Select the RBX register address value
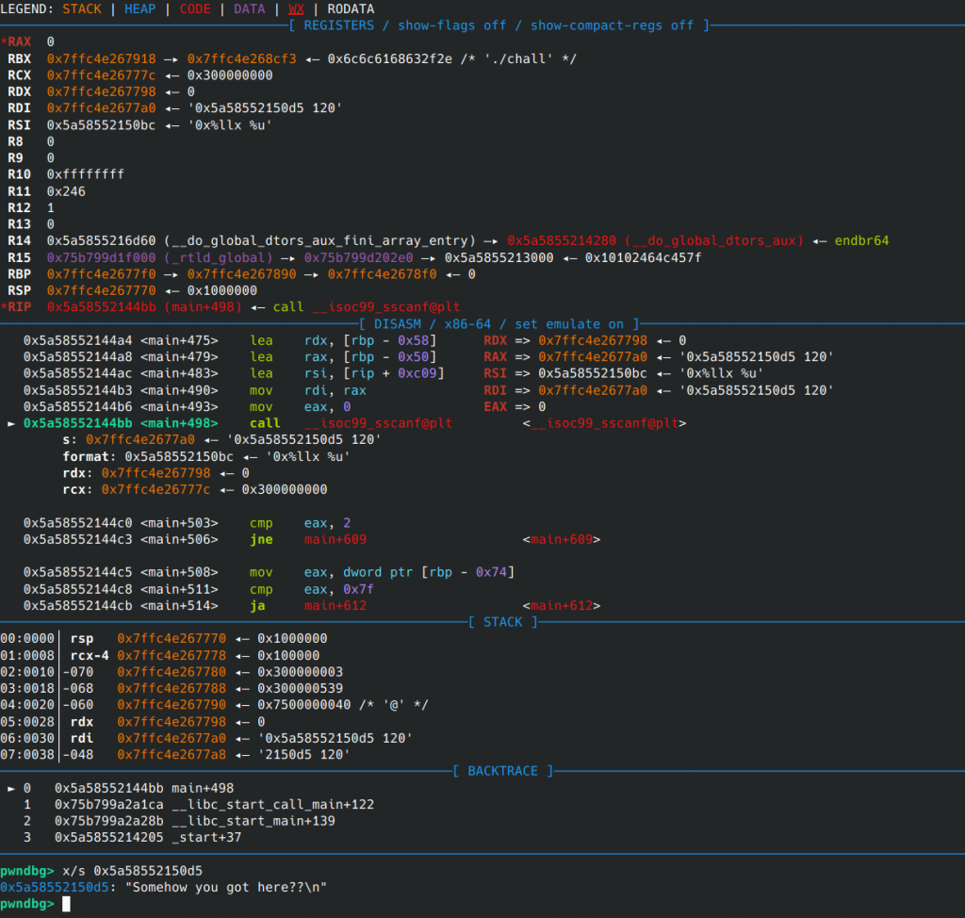The image size is (965, 918). (102, 58)
